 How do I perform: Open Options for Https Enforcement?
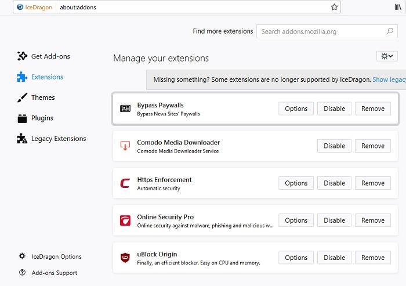click(x=296, y=183)
